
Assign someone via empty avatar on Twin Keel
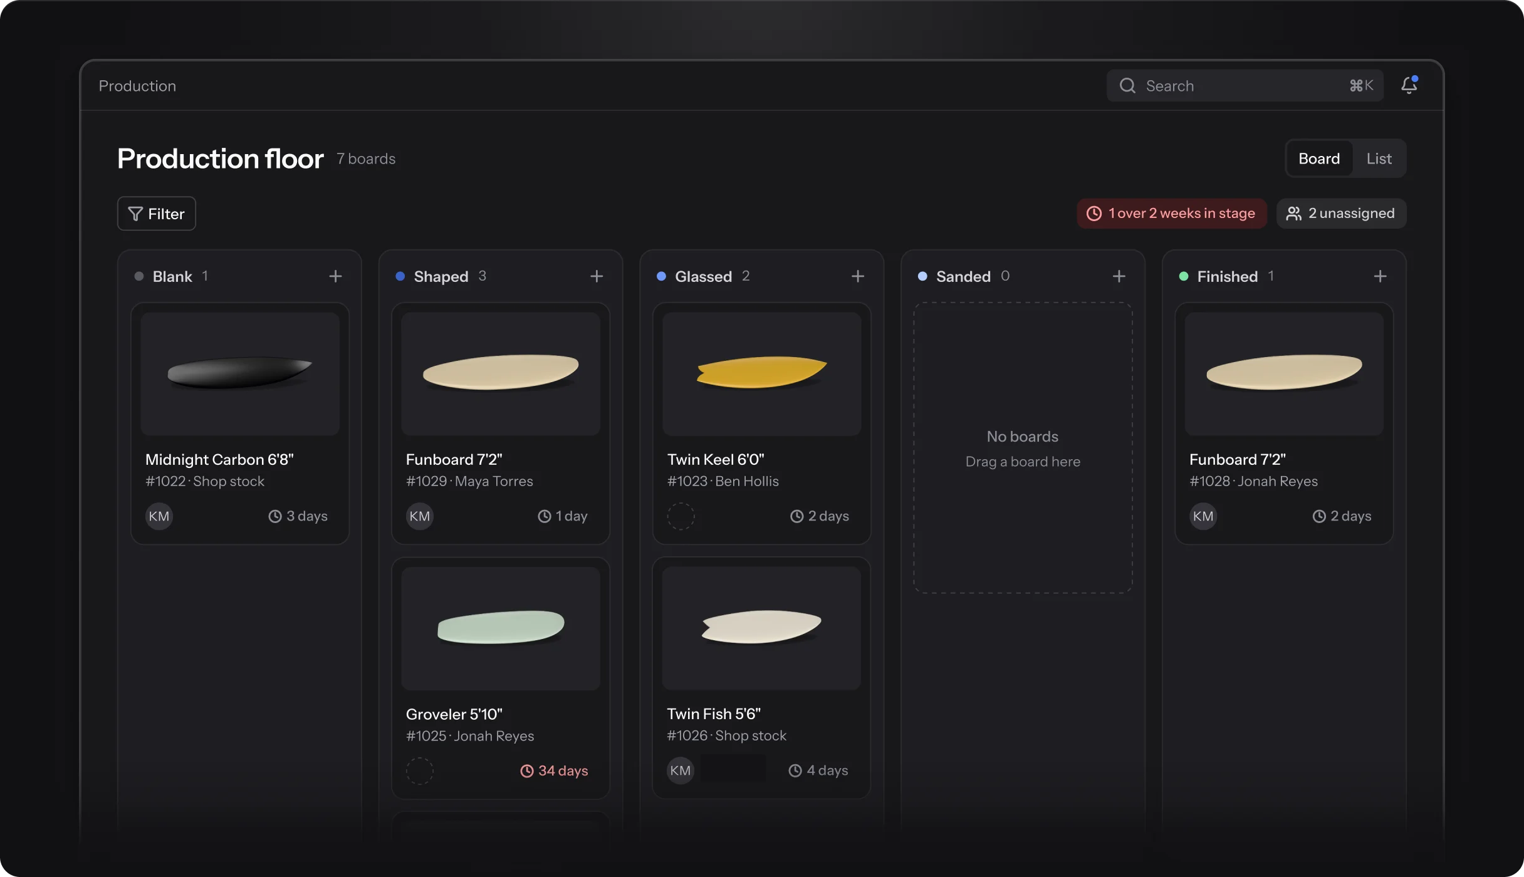(x=681, y=516)
